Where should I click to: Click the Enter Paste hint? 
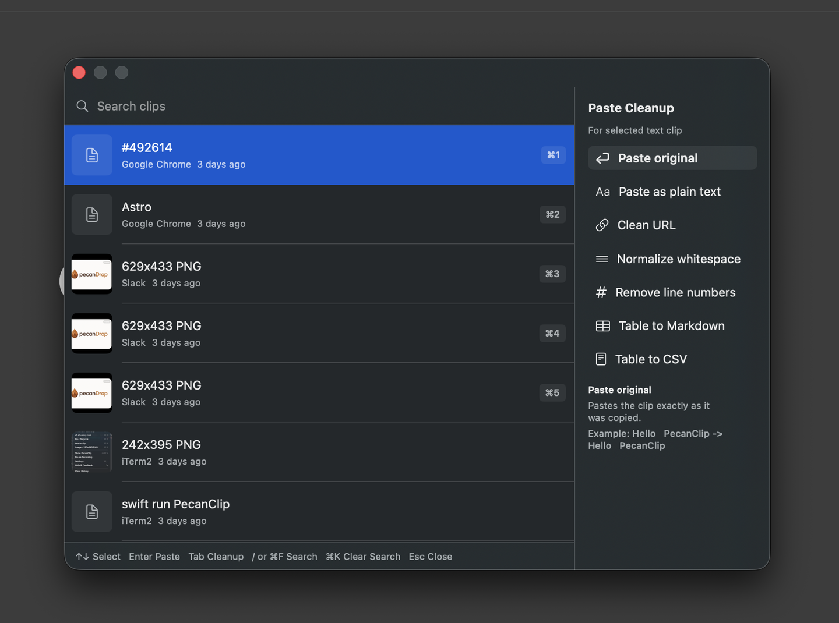154,557
